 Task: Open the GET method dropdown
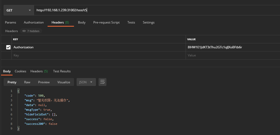(x=18, y=10)
